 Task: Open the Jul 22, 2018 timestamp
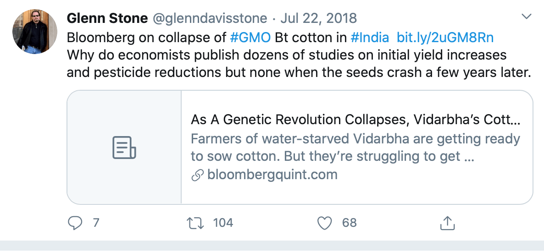click(x=318, y=18)
